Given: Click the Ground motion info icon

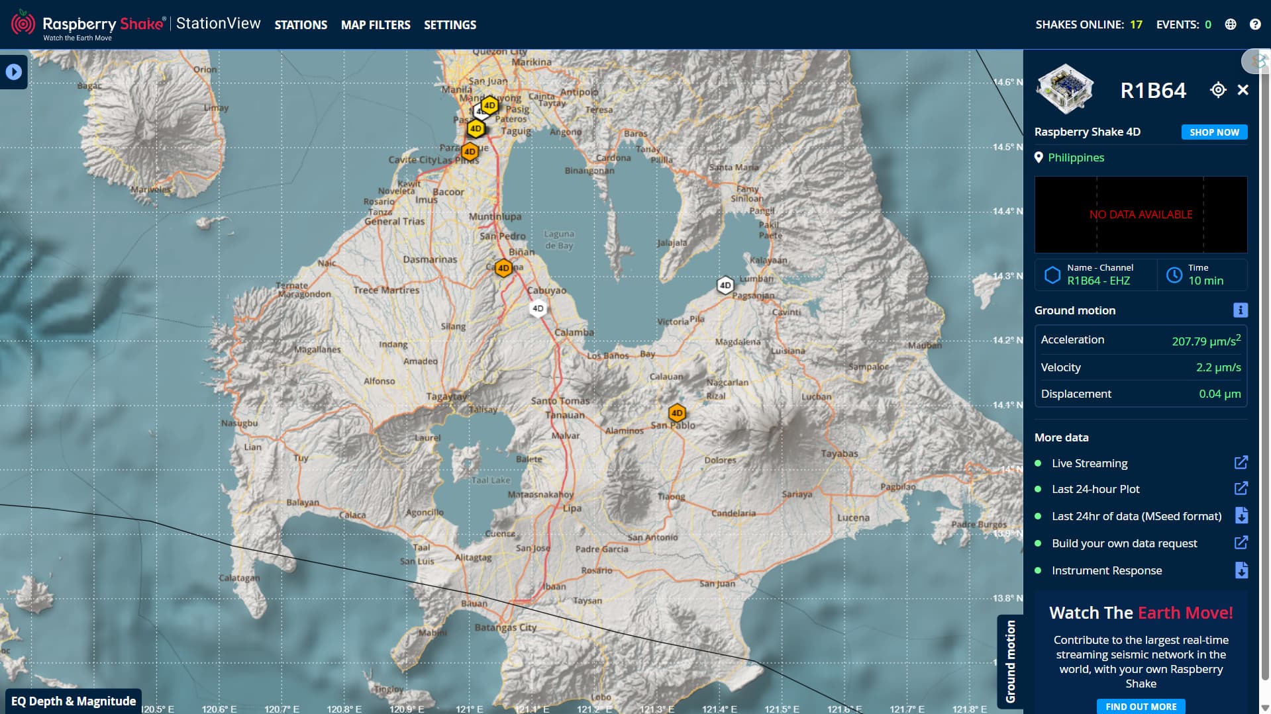Looking at the screenshot, I should pos(1240,310).
